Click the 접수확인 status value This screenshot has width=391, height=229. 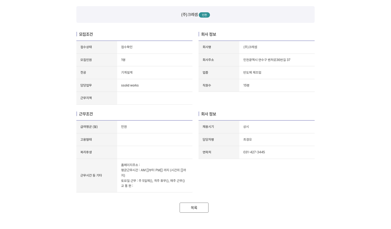coord(127,47)
